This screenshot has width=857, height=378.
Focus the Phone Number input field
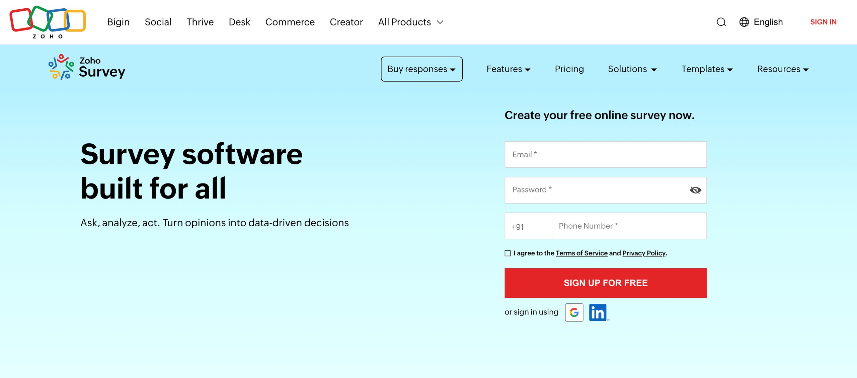click(x=629, y=226)
